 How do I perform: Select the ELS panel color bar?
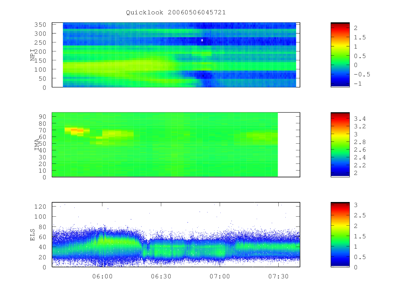(340, 234)
